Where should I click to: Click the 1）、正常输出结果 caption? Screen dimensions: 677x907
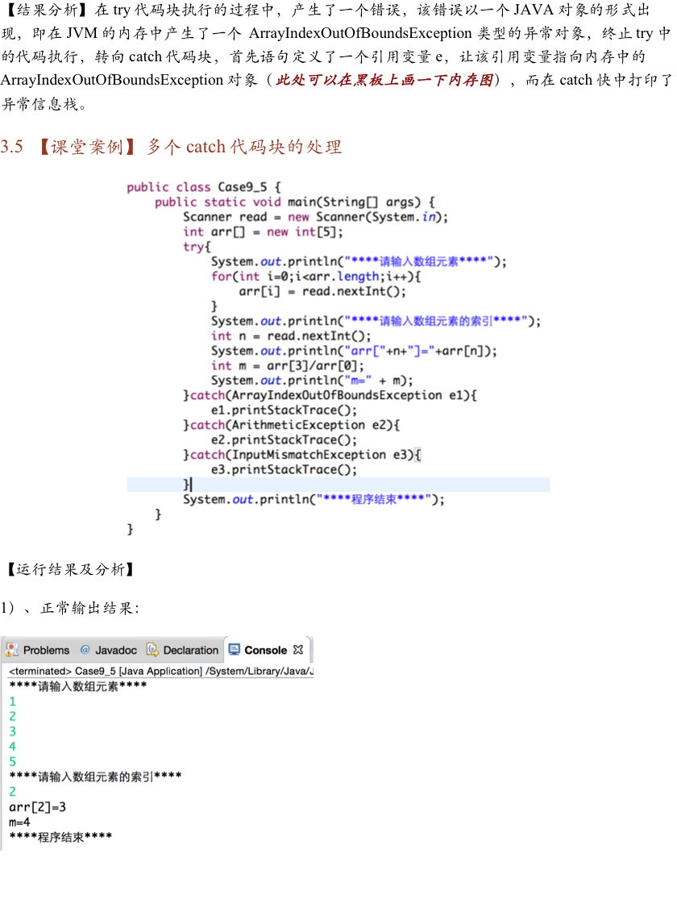70,608
